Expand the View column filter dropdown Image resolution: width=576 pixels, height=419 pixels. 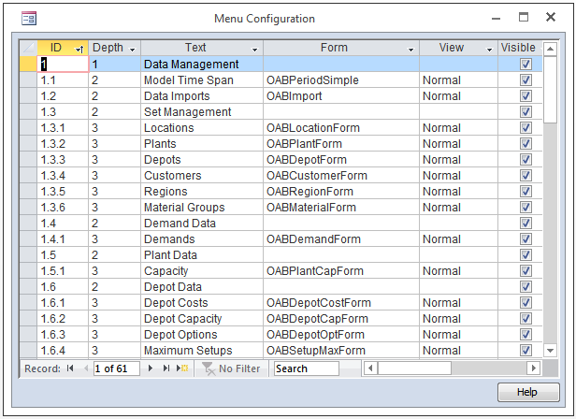point(488,49)
